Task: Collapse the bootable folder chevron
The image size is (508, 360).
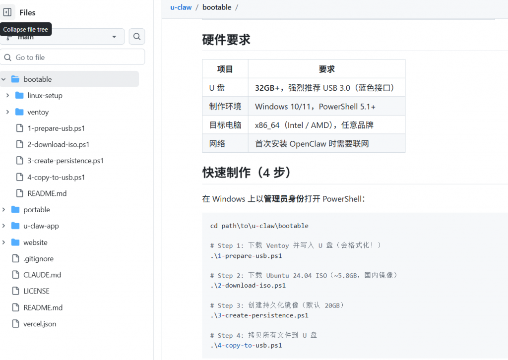Action: pyautogui.click(x=4, y=79)
